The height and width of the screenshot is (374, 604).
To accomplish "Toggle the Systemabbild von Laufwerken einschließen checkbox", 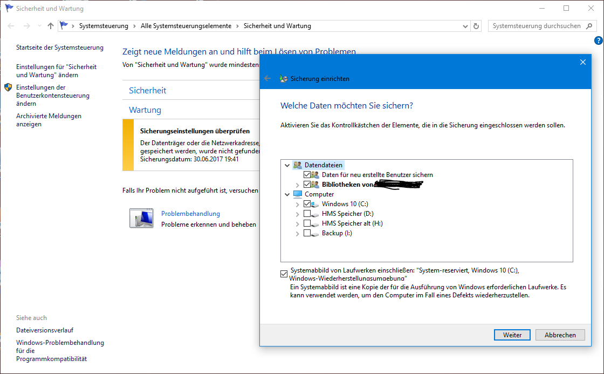I will [284, 274].
